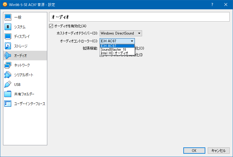Choose SoundBlaster 16 from the list
233x157 pixels.
113,50
